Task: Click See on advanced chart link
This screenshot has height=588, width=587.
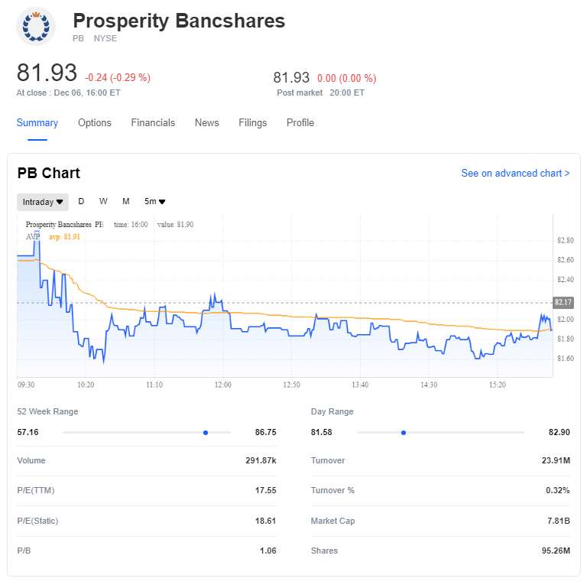Action: pos(515,174)
